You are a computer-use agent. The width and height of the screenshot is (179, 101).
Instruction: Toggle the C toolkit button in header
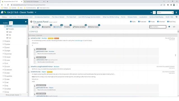pos(154,13)
